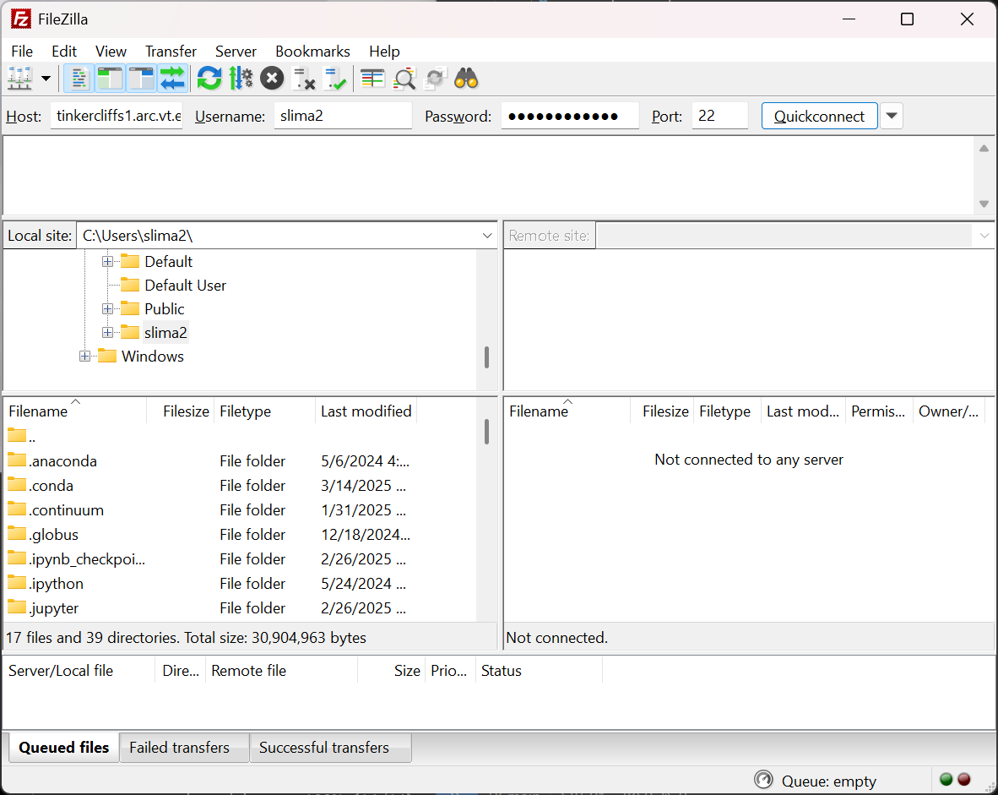Toggle the transfer queue display
The height and width of the screenshot is (795, 998).
click(172, 79)
